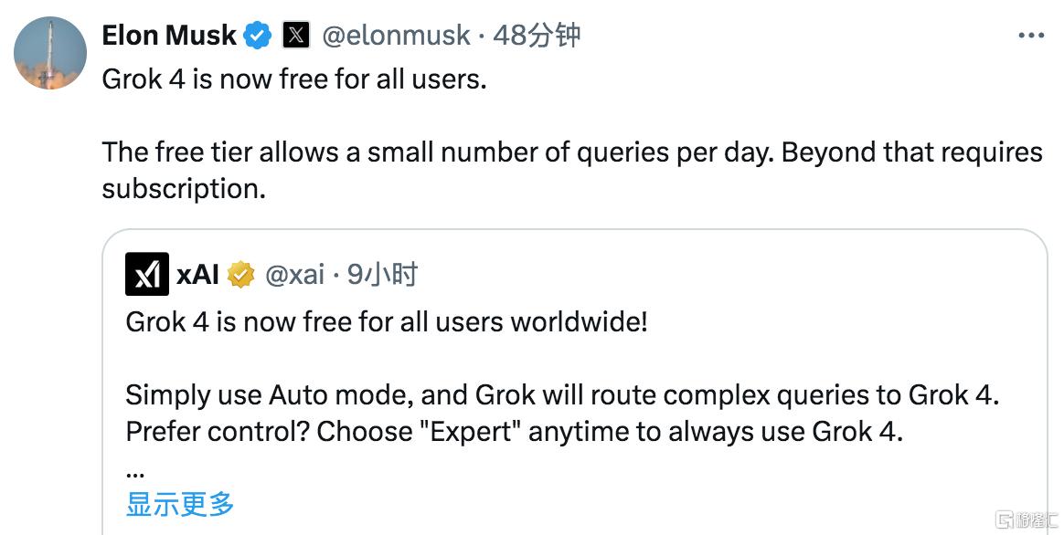Open the @elonmusk handle link
Screen dimensions: 1064x535
click(396, 36)
